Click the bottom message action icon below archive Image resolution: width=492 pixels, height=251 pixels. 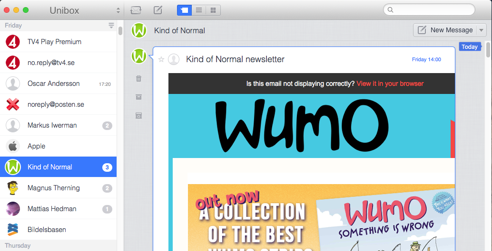[x=138, y=116]
